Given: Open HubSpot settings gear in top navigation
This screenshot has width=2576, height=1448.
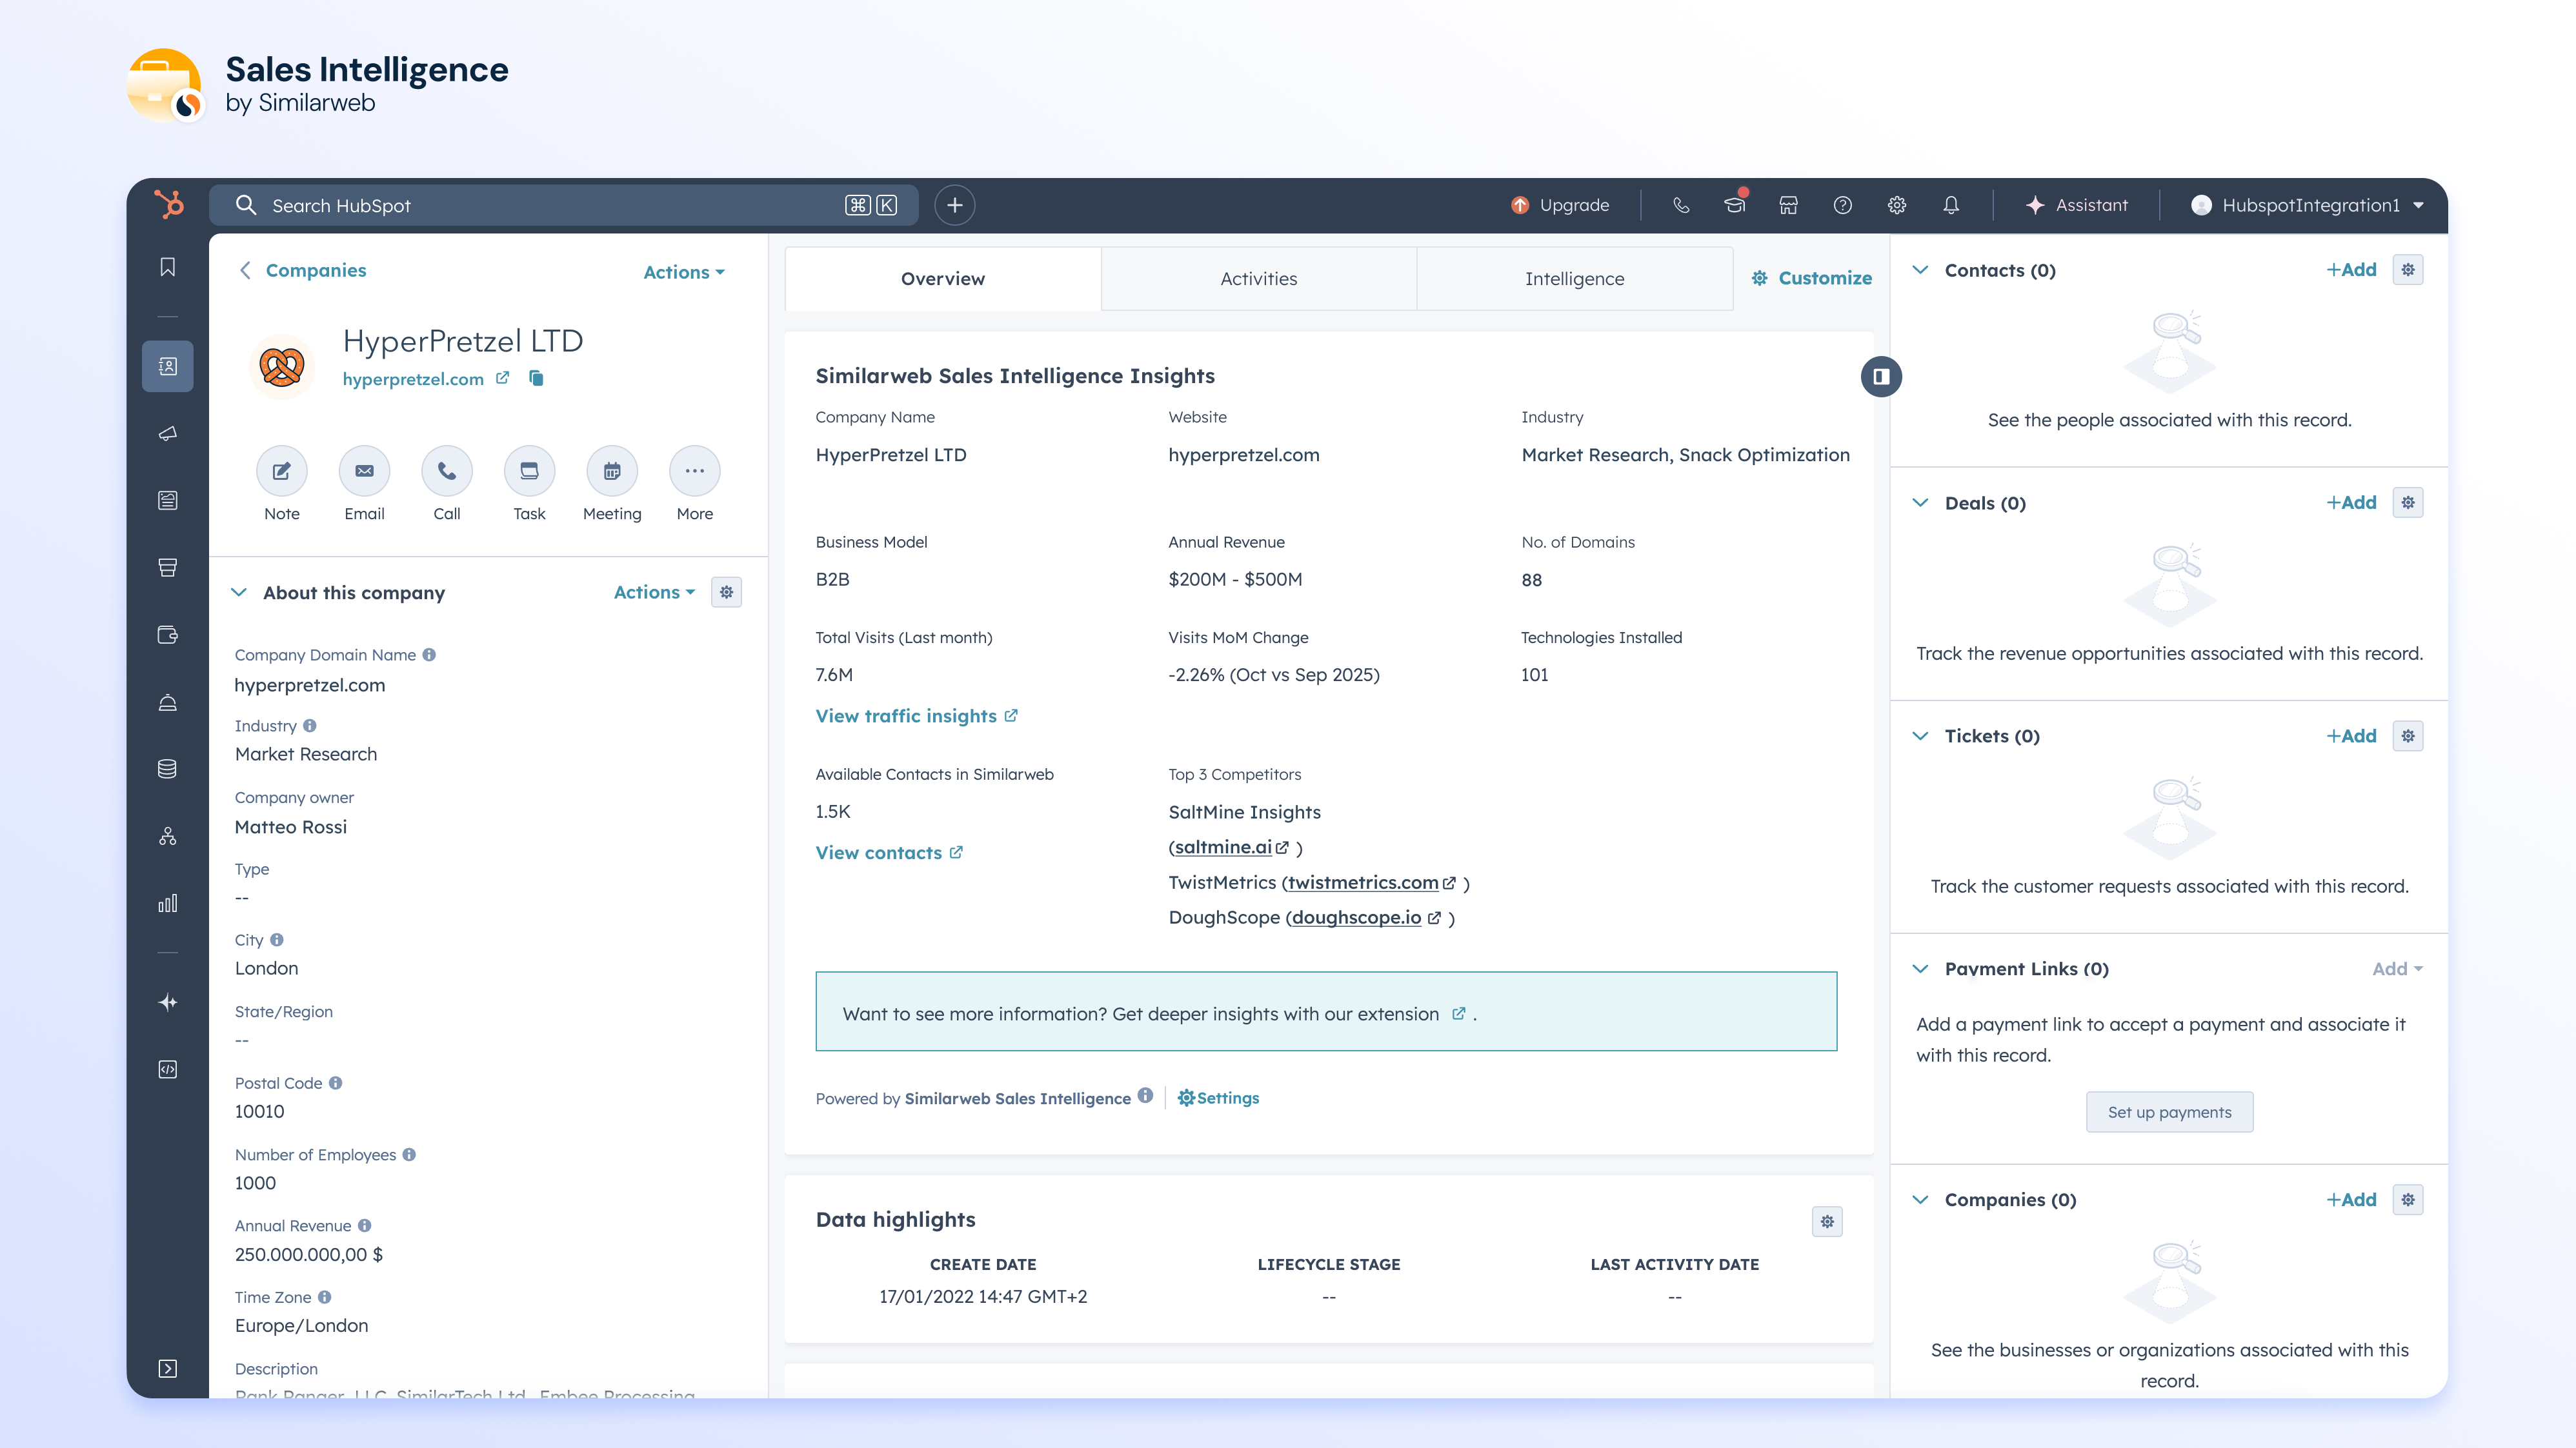Looking at the screenshot, I should point(1896,205).
